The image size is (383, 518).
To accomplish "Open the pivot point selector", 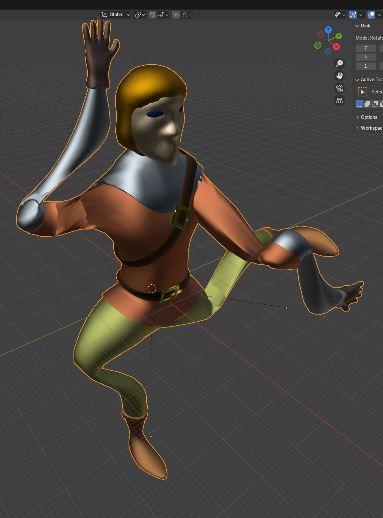I will click(140, 15).
